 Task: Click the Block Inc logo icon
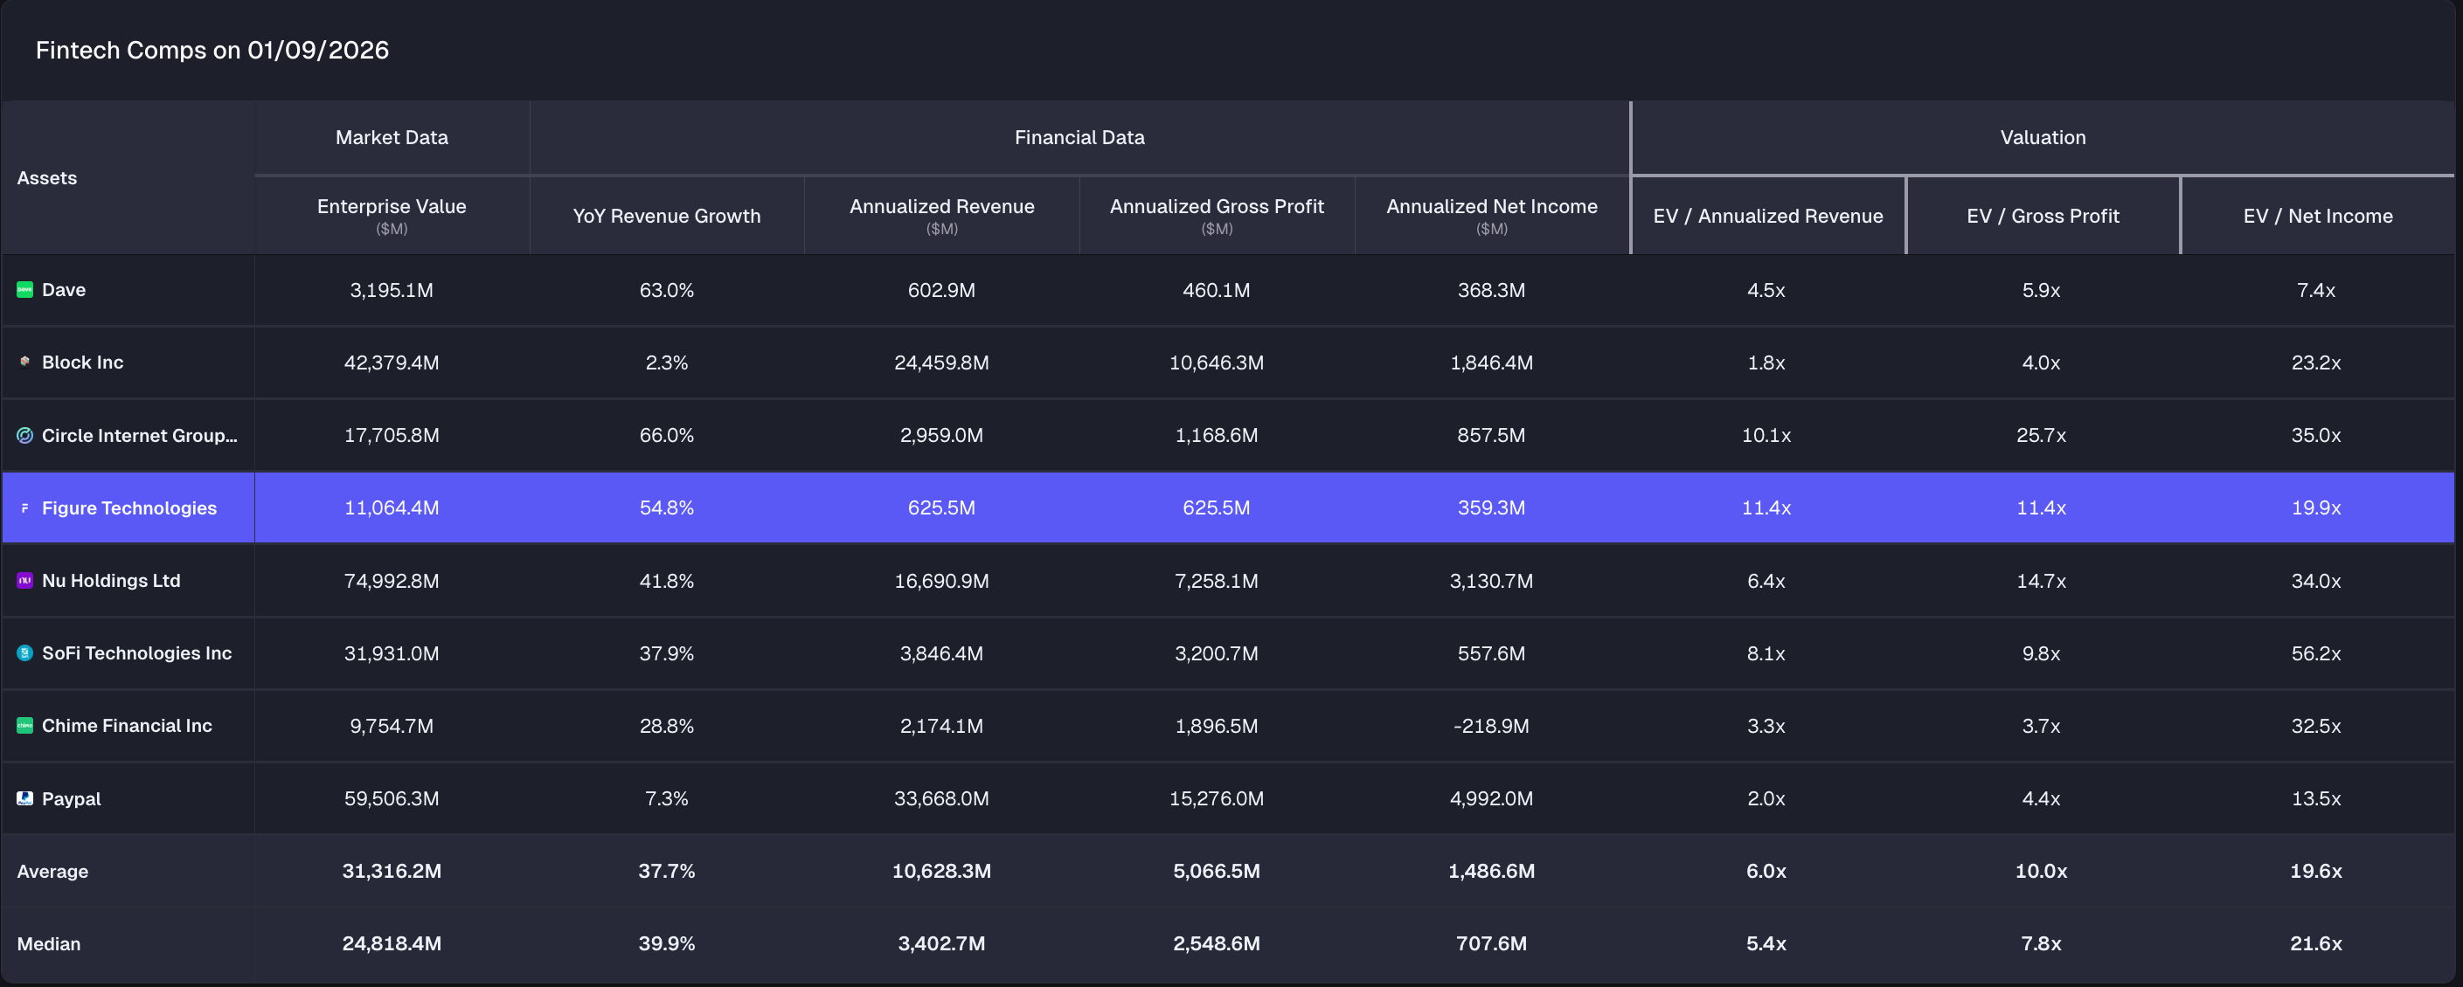coord(24,362)
